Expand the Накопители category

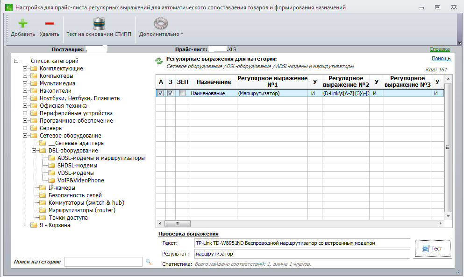(x=25, y=90)
